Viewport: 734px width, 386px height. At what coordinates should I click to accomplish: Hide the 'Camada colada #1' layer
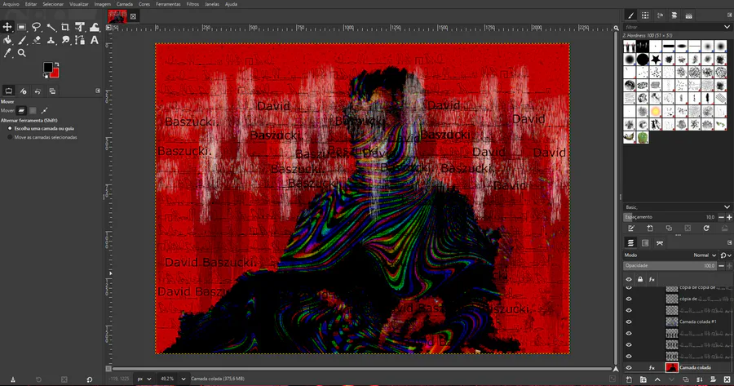(x=629, y=322)
